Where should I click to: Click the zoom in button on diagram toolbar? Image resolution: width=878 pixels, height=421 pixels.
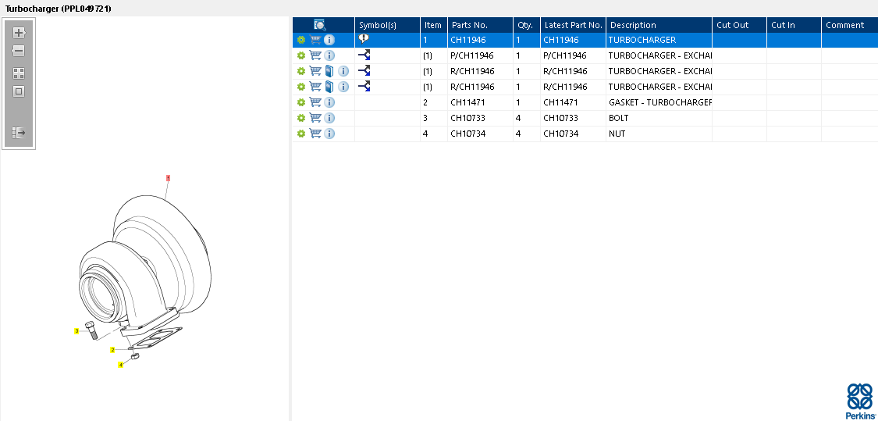(19, 33)
